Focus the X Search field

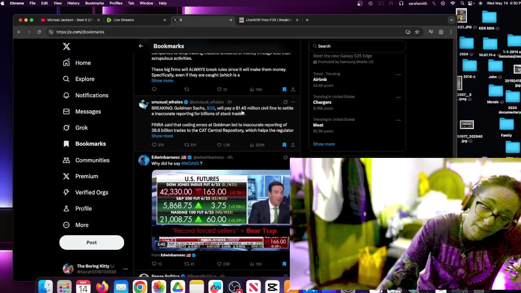point(357,46)
